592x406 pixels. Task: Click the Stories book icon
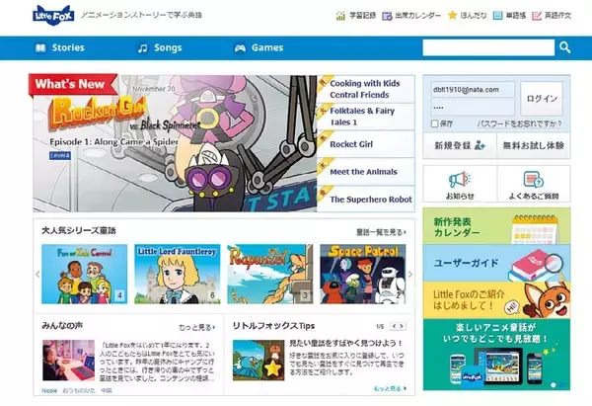(x=40, y=48)
